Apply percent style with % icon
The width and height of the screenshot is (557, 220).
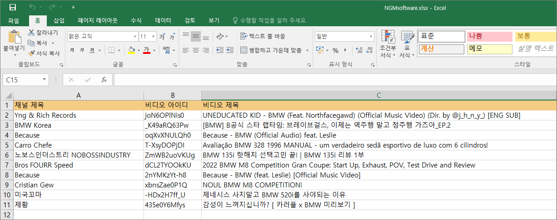click(335, 50)
